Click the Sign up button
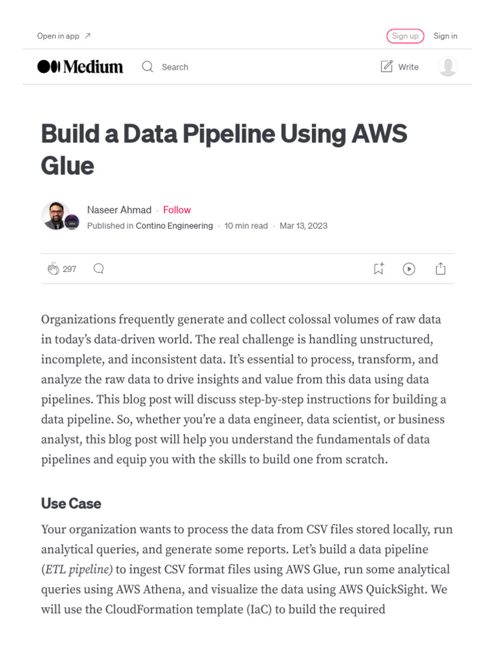This screenshot has width=495, height=660. 405,36
